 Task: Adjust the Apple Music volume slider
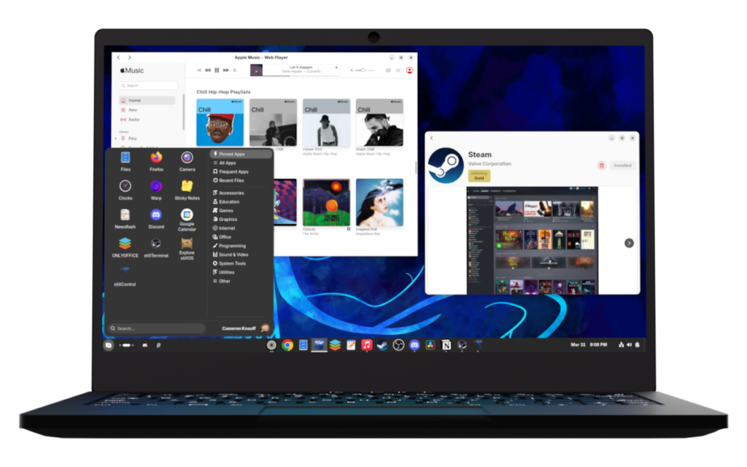click(363, 70)
